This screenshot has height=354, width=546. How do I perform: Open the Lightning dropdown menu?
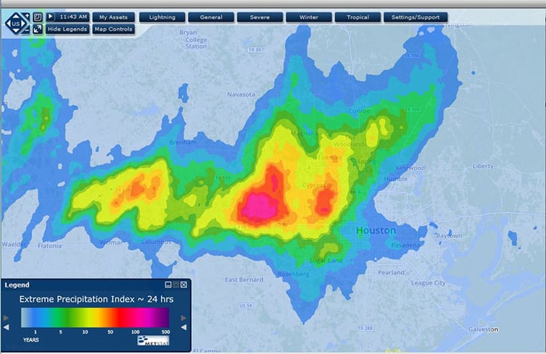162,17
